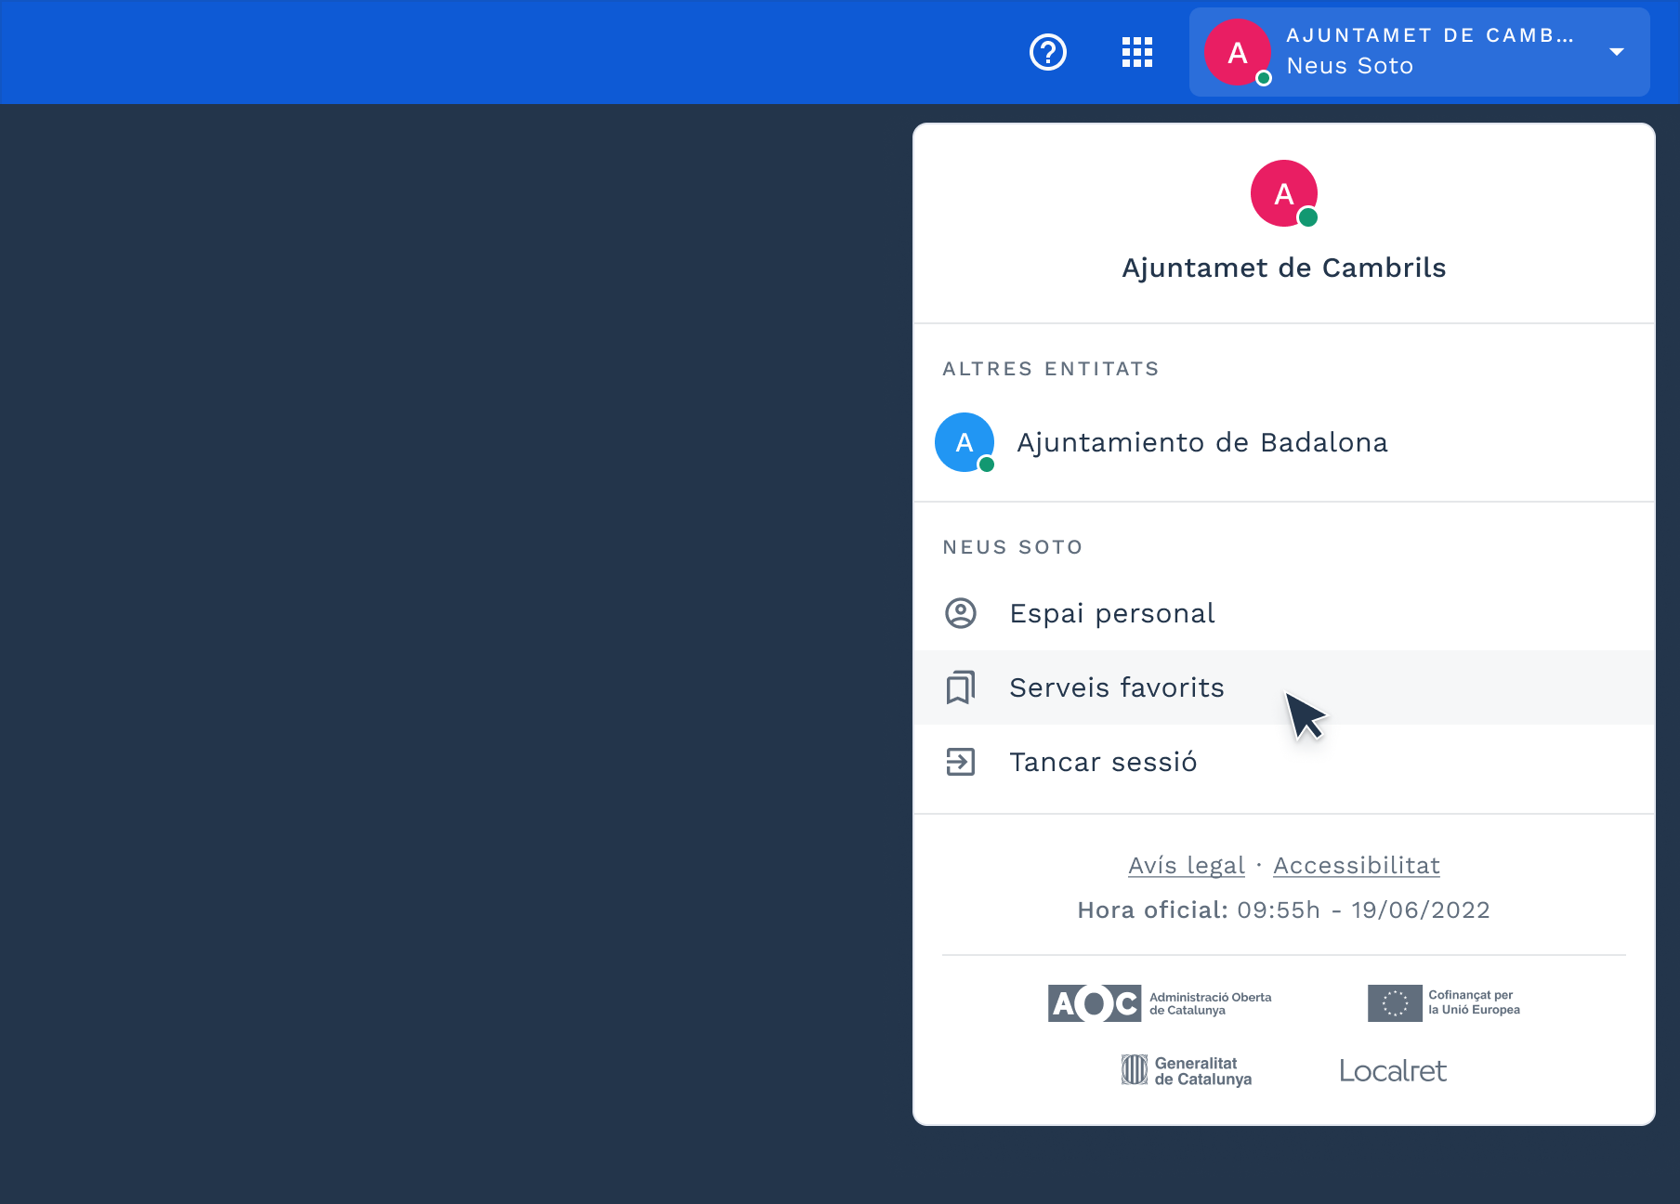Open Serveis favorits
1680x1204 pixels.
coord(1116,687)
